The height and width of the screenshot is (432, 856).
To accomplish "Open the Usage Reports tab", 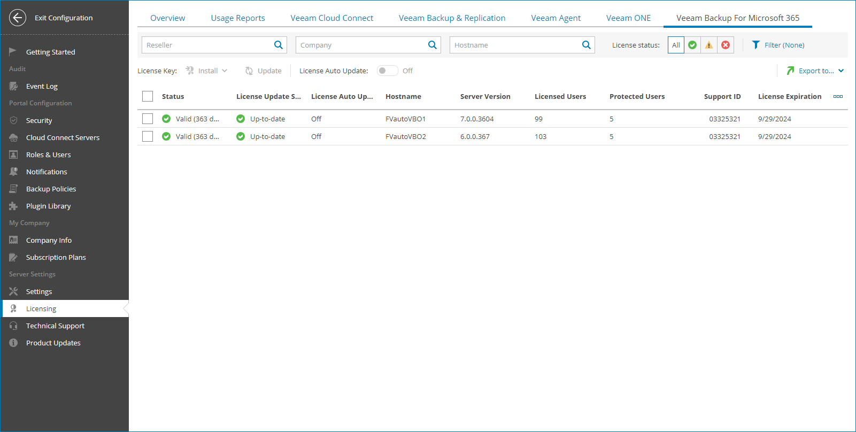I will tap(238, 18).
